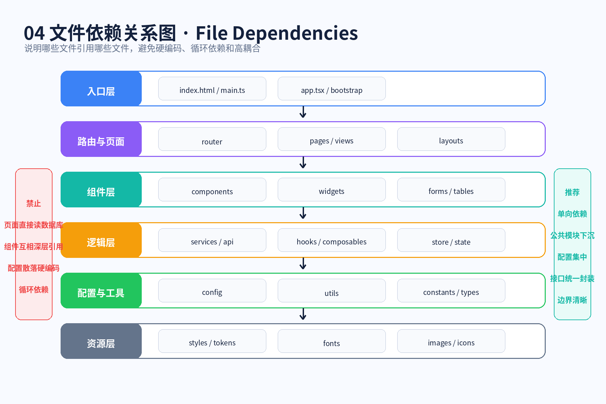
Task: Click the green 配置与工具 layer label
Action: click(x=101, y=291)
